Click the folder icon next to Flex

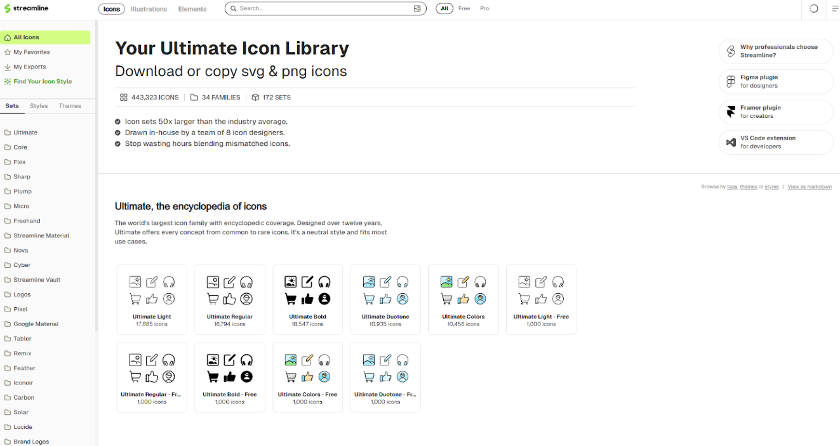point(8,162)
